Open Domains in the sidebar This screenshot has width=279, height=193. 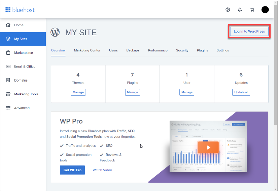click(x=23, y=80)
